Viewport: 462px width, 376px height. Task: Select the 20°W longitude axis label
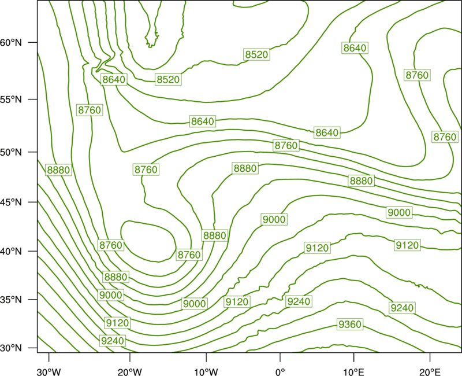coord(130,372)
